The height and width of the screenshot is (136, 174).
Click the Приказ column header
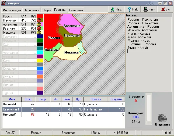(96, 99)
